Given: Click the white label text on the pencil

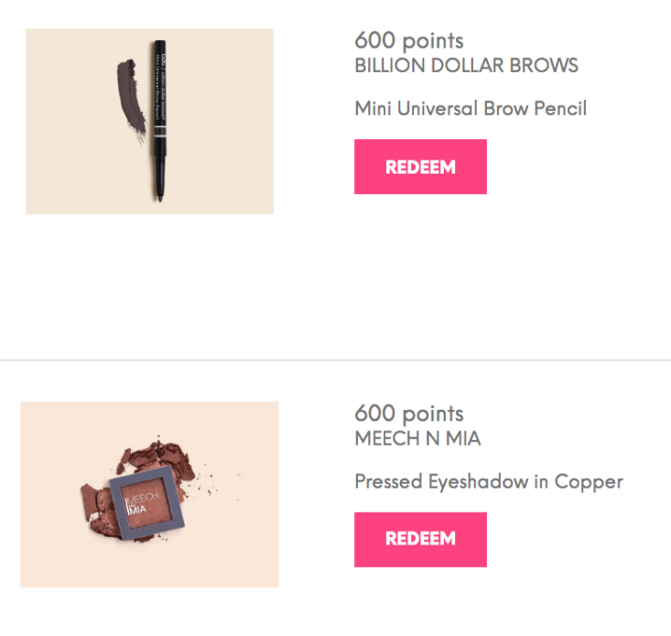Looking at the screenshot, I should pyautogui.click(x=160, y=88).
